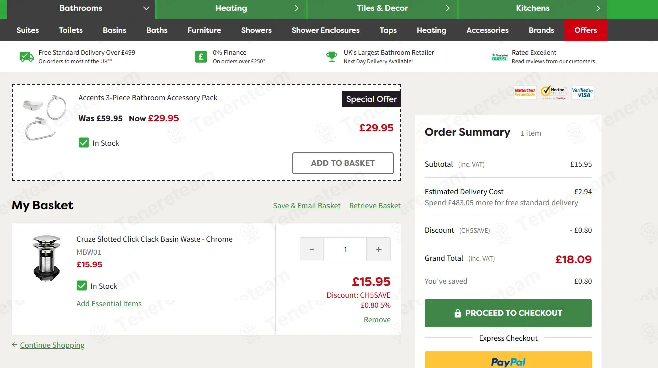The height and width of the screenshot is (368, 658).
Task: Open the Showers menu item
Action: pos(256,30)
